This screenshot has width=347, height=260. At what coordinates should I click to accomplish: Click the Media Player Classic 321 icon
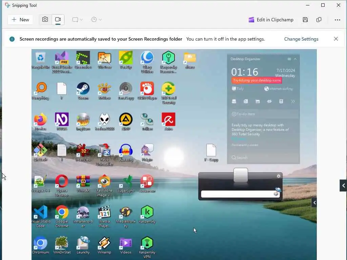pos(104,217)
